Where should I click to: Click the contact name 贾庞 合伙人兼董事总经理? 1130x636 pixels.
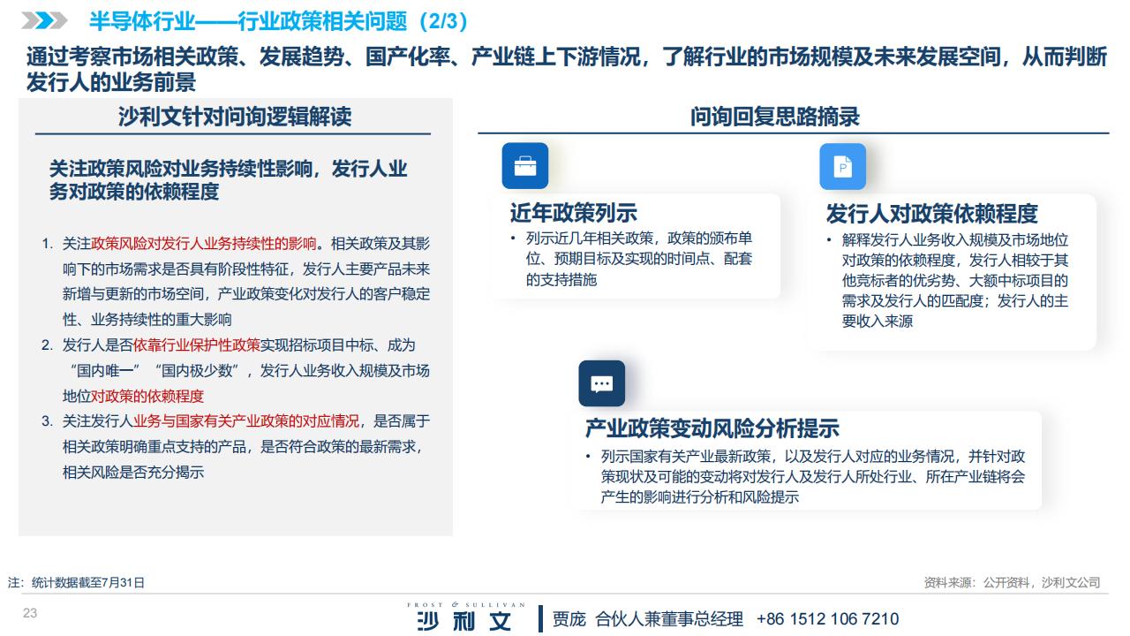pyautogui.click(x=647, y=619)
